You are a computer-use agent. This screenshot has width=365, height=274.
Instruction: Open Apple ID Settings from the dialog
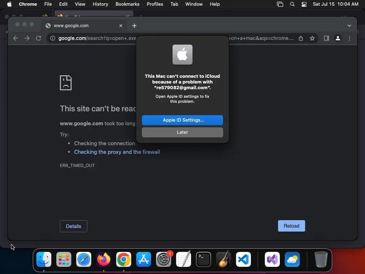(x=182, y=120)
